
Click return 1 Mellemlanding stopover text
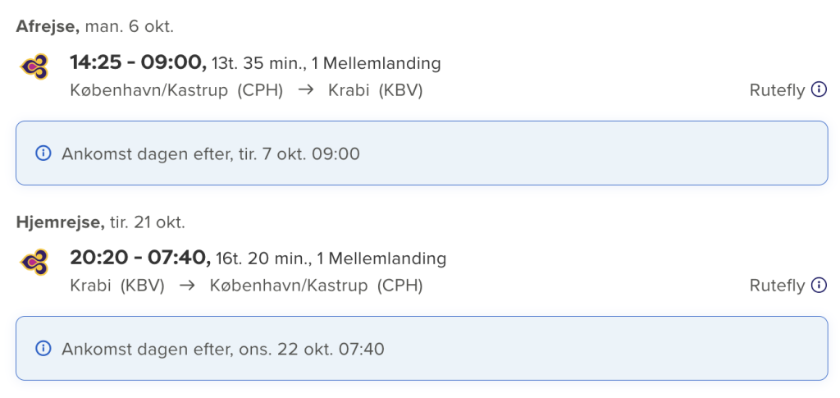[x=381, y=258]
